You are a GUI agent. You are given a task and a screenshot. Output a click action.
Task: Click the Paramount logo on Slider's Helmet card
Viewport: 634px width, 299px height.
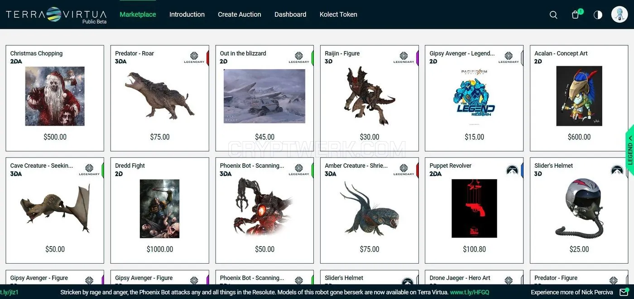616,170
